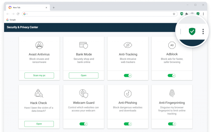
Task: Click 'Block intrusive web trackers' text
Action: click(128, 60)
